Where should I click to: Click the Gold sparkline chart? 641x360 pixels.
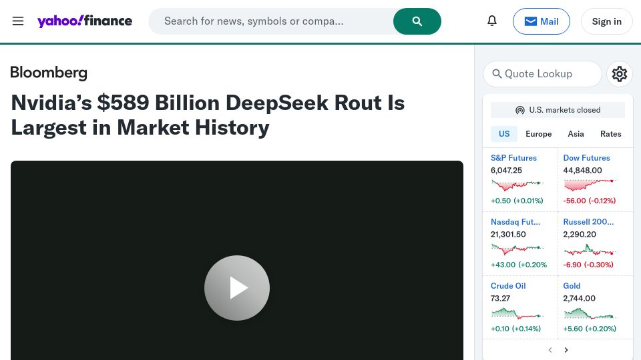pyautogui.click(x=590, y=313)
